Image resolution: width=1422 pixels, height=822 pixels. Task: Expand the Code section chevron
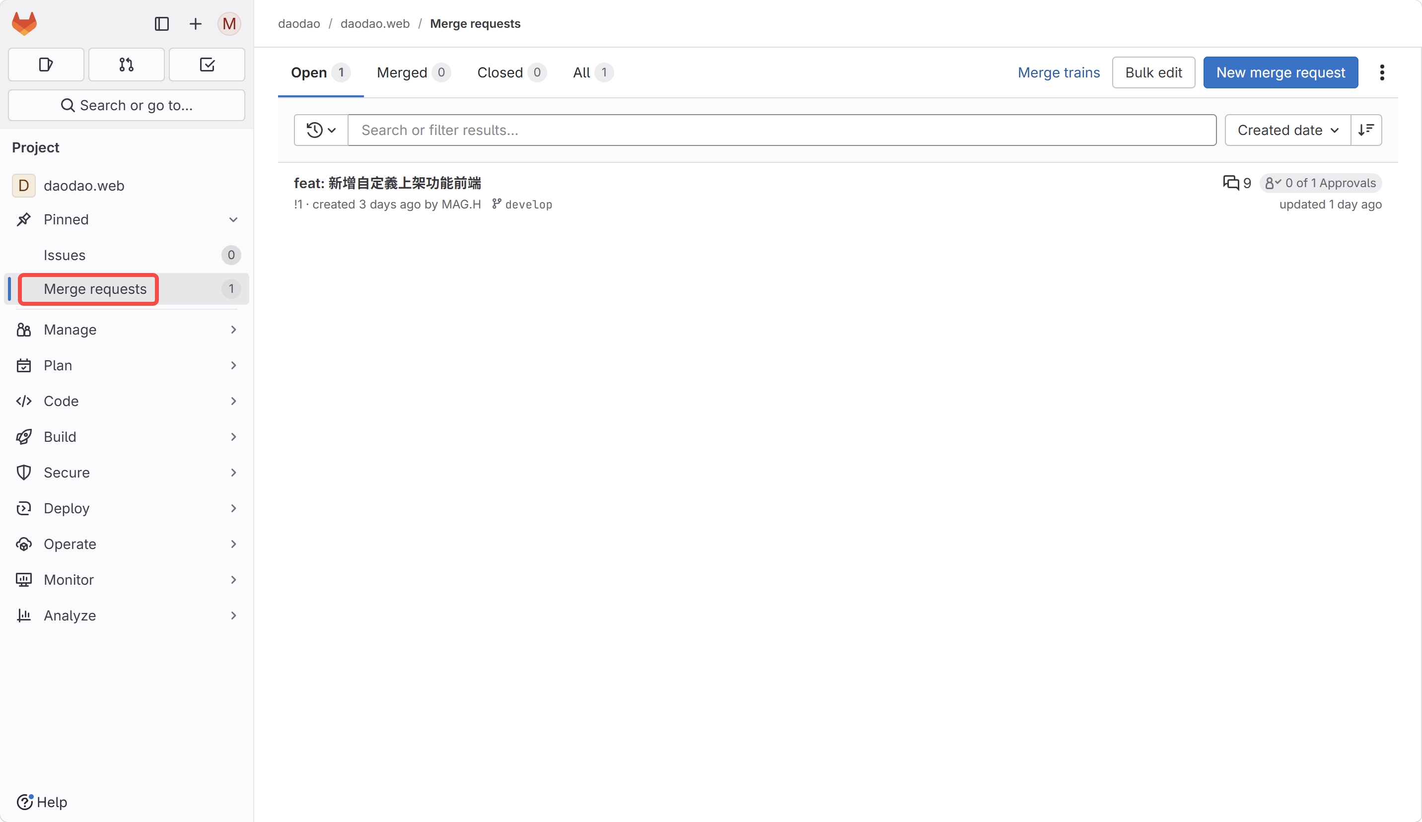click(233, 401)
